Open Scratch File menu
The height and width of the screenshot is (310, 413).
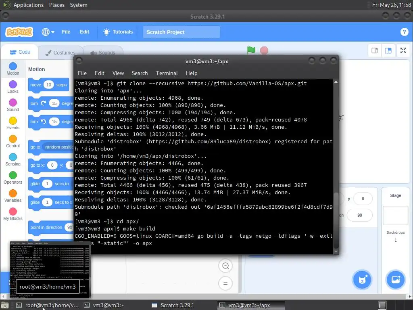(x=66, y=32)
